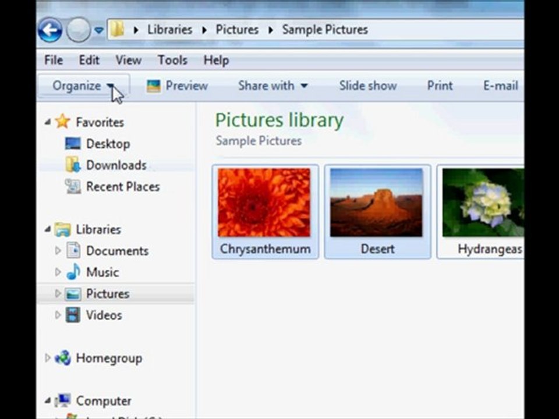Click the Music note icon
Viewport: 559px width, 419px height.
(x=73, y=272)
